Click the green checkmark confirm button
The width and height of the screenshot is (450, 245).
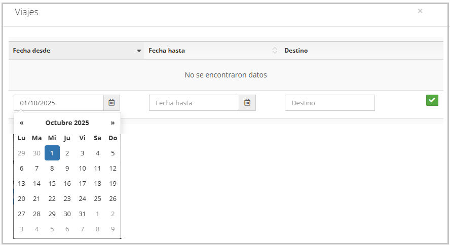(432, 100)
